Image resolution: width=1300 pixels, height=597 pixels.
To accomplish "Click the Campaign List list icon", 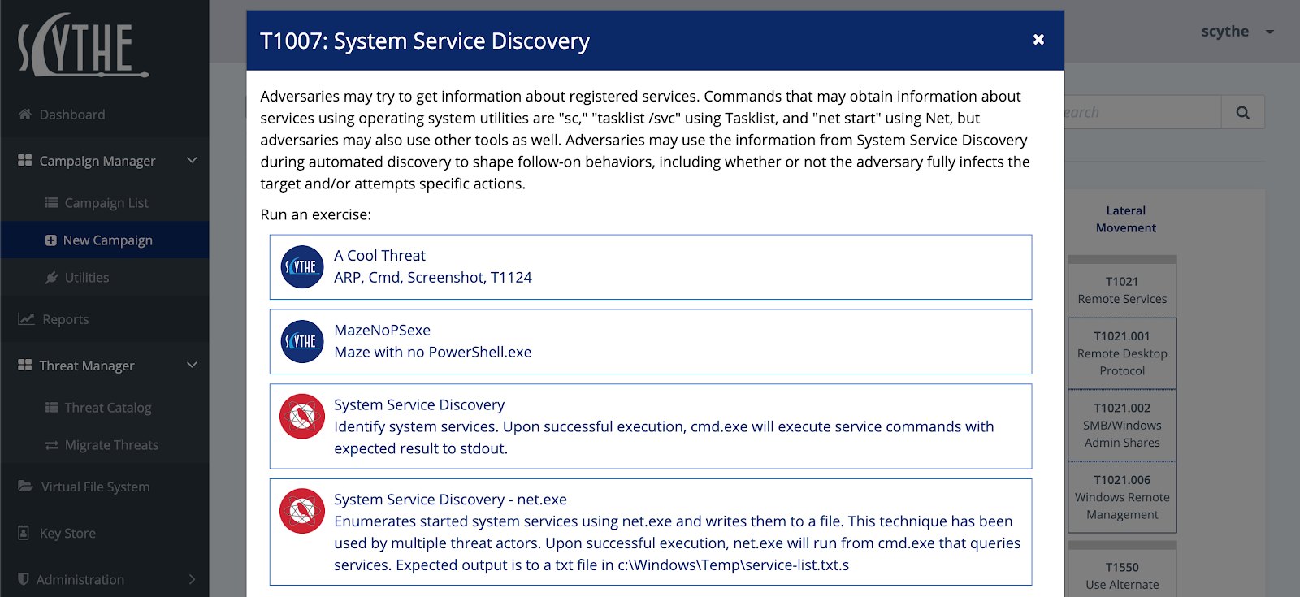I will (x=52, y=203).
